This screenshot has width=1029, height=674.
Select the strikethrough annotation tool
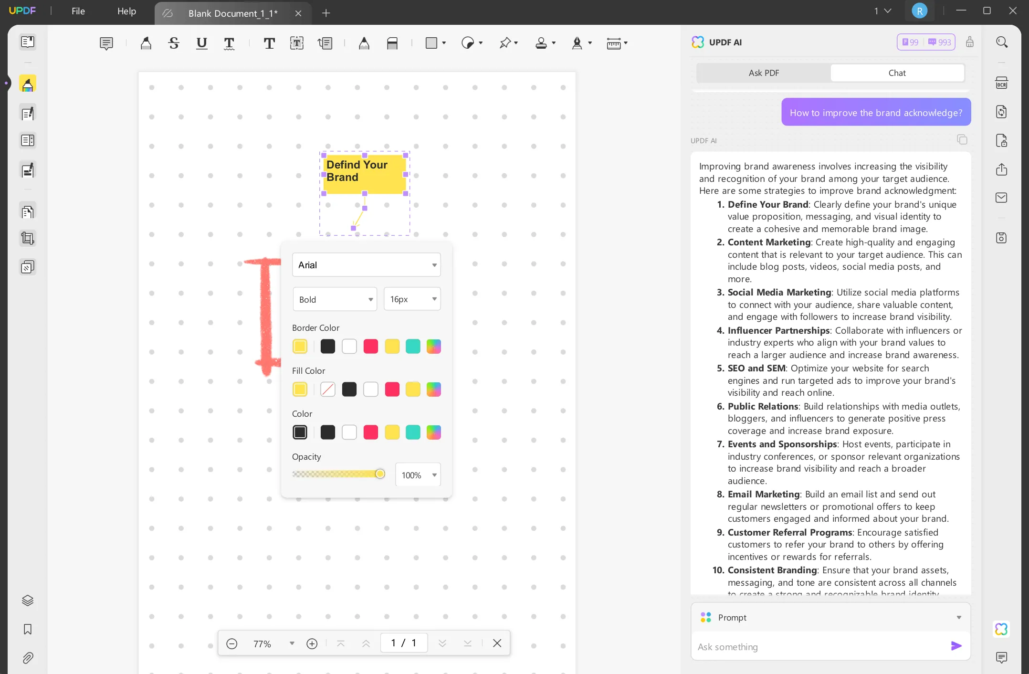(x=174, y=43)
